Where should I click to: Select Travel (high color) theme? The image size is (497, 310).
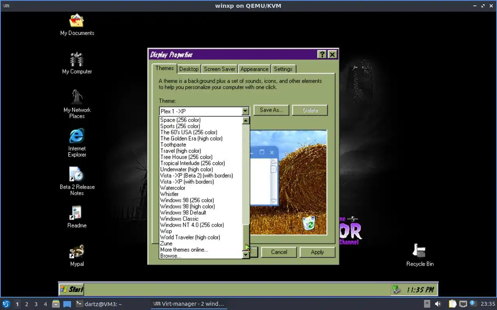[201, 151]
